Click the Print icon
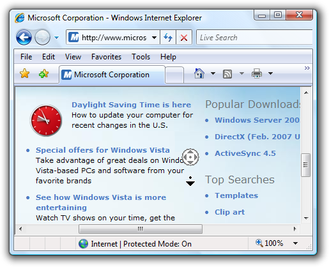This screenshot has height=267, width=329. pyautogui.click(x=257, y=73)
